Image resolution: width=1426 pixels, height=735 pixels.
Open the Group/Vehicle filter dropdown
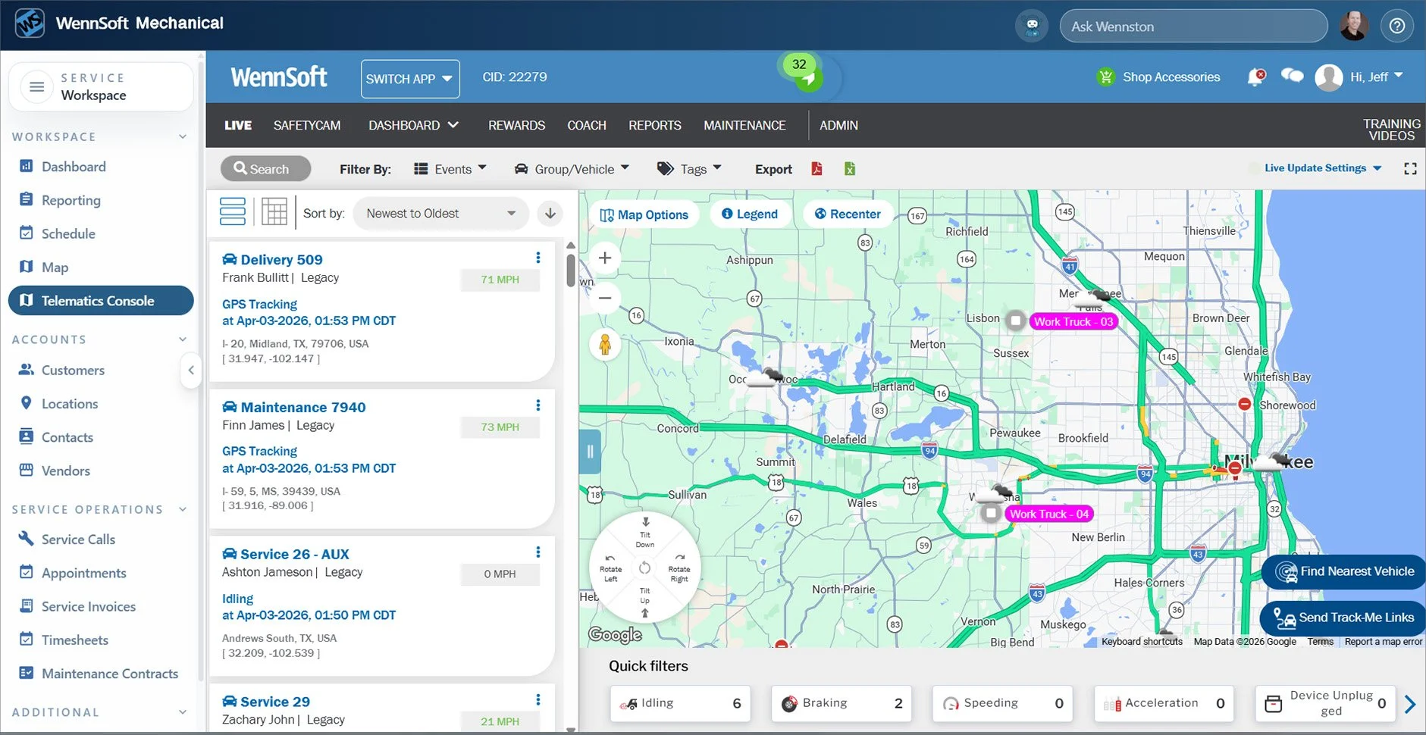pyautogui.click(x=572, y=169)
